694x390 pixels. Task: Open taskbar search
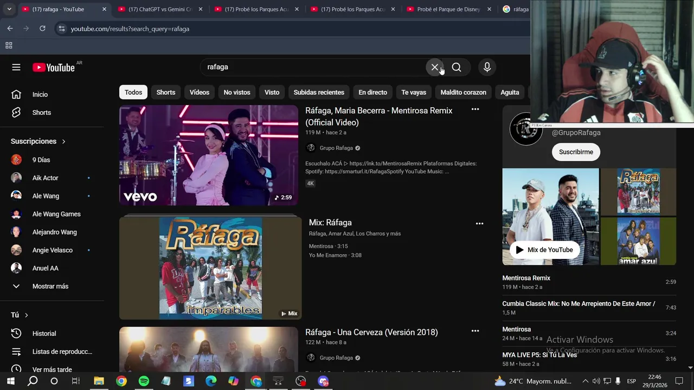coord(33,381)
